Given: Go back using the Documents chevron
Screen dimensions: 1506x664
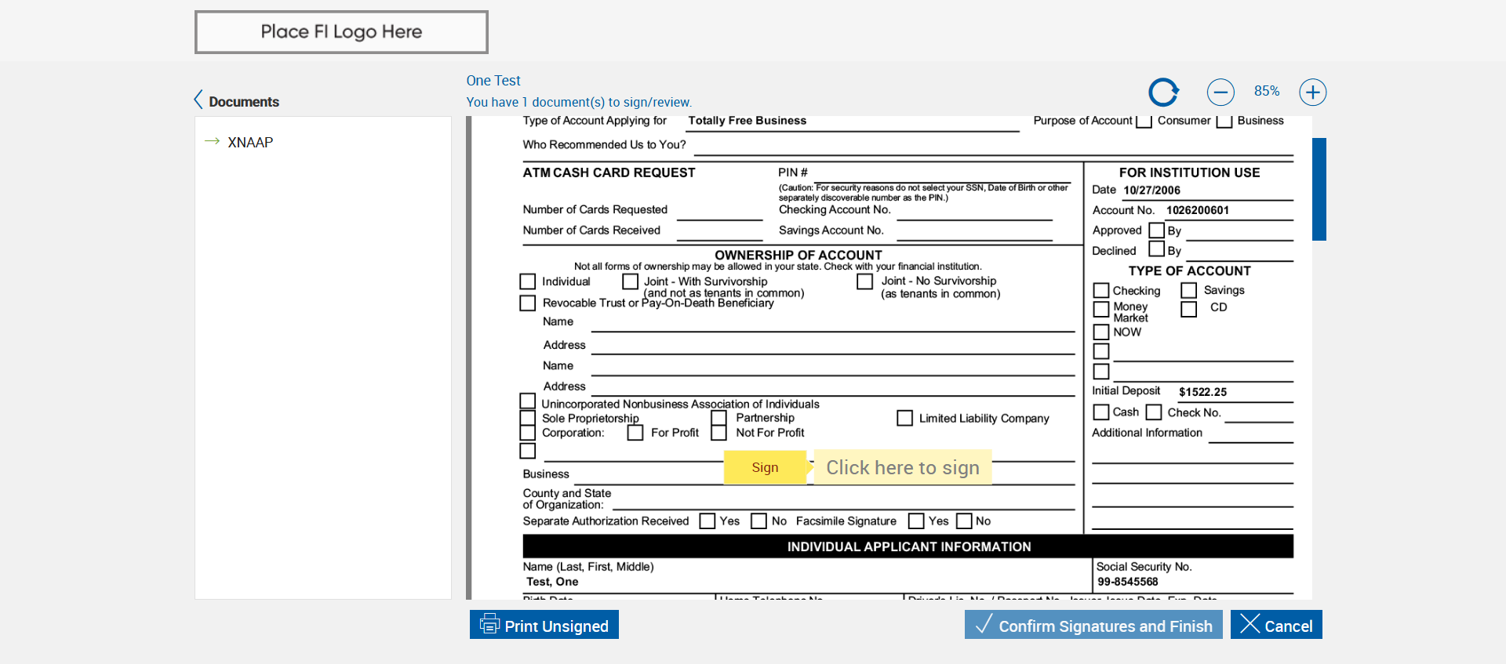Looking at the screenshot, I should [198, 100].
